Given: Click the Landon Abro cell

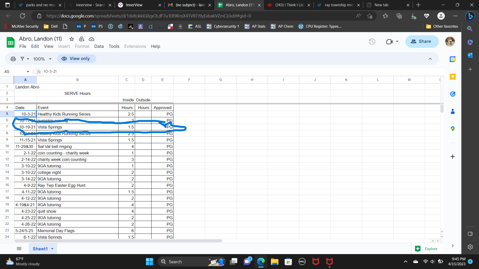Looking at the screenshot, I should [x=25, y=87].
